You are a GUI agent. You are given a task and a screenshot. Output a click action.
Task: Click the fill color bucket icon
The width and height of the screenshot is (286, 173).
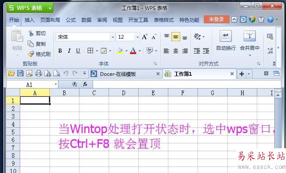tap(120, 51)
